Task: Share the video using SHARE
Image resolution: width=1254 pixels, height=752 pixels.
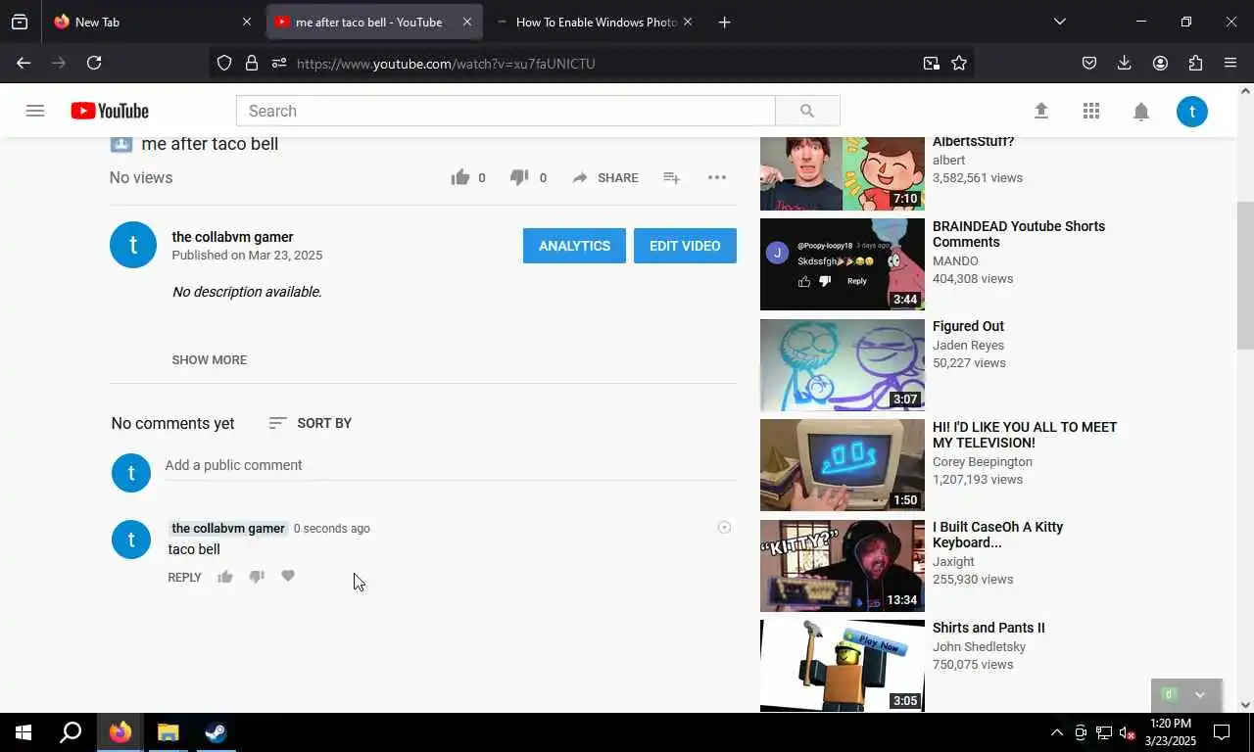Action: pyautogui.click(x=605, y=177)
